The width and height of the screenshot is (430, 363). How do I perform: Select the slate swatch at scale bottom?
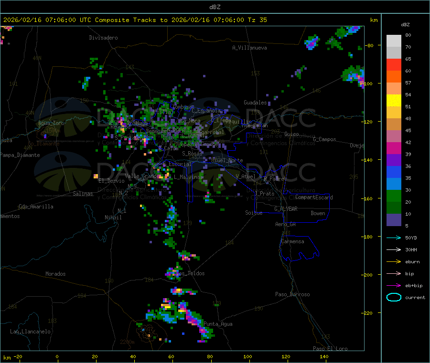click(394, 220)
